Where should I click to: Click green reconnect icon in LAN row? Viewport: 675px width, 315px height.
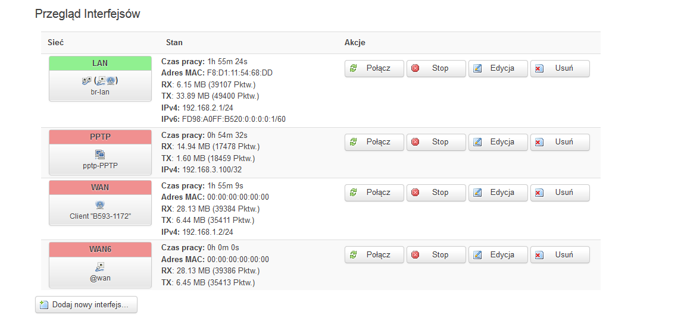[354, 68]
